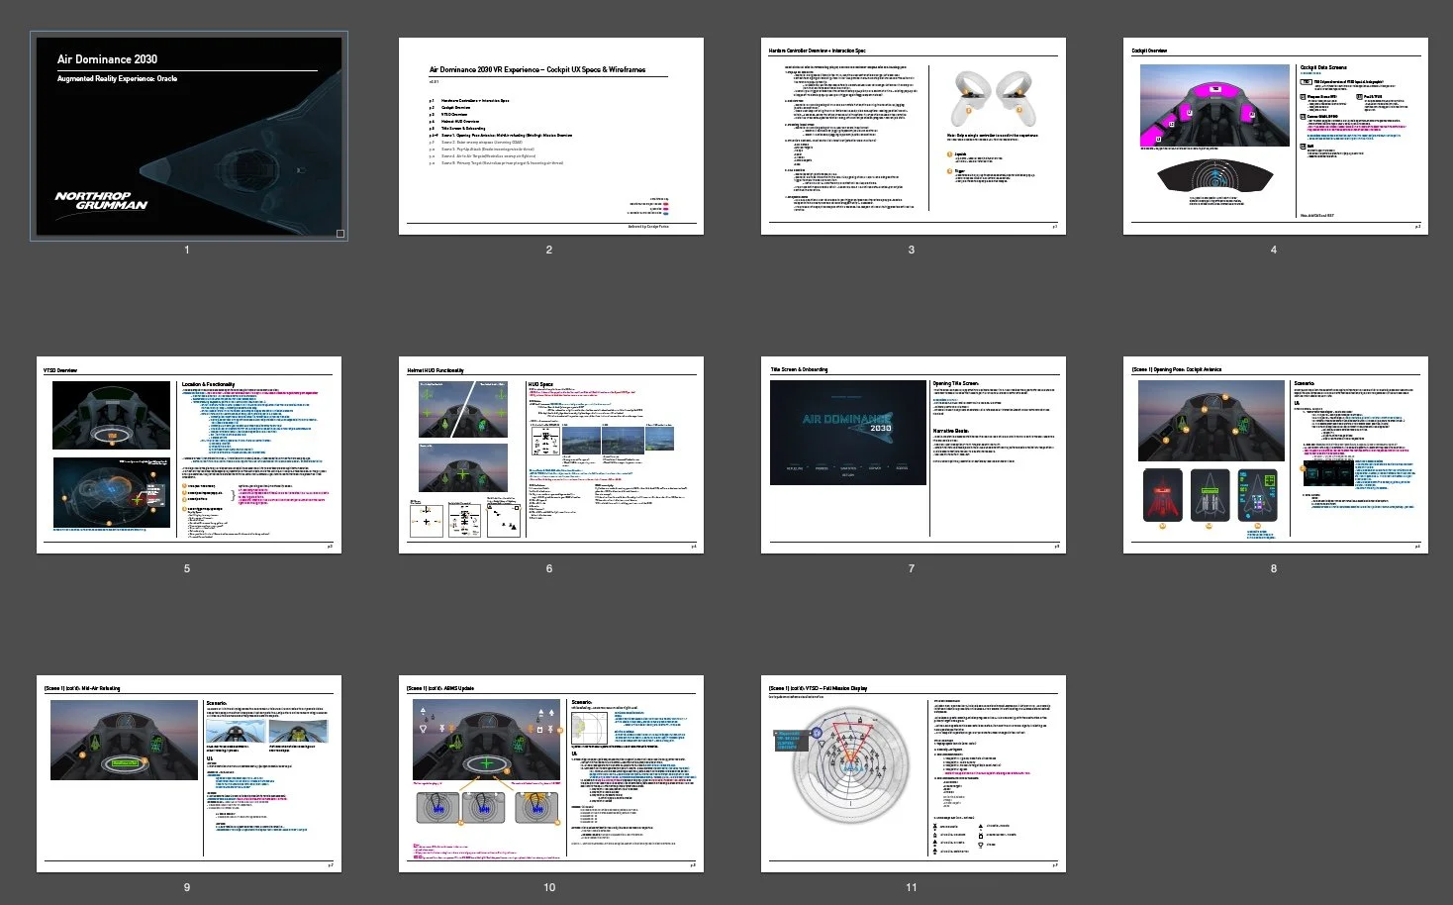Viewport: 1453px width, 905px height.
Task: Select slide 11 VTSD Full Mission Display
Action: point(913,774)
